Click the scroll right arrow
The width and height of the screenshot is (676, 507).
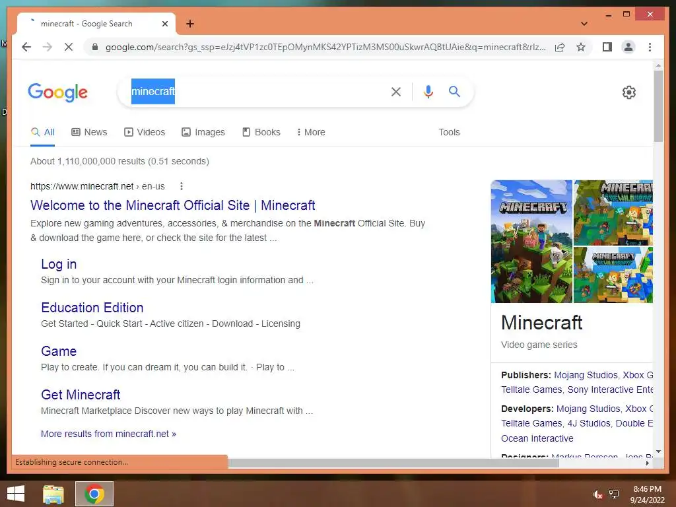[648, 463]
